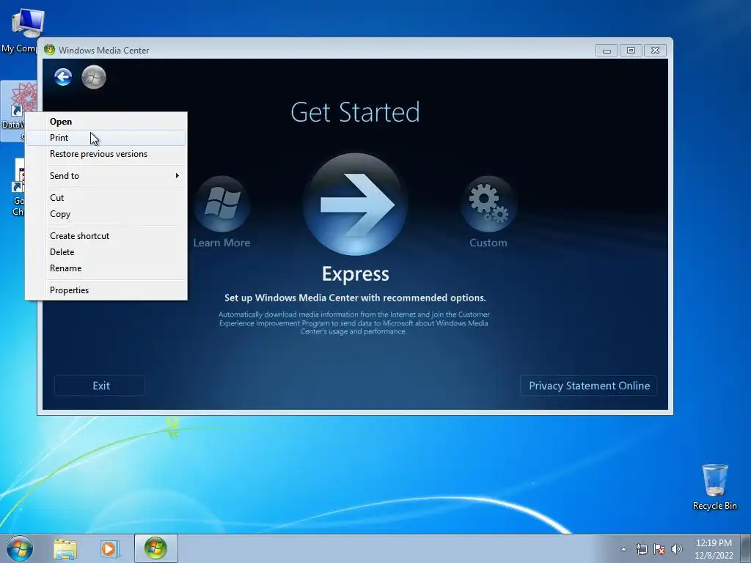Click the Windows Media Center title bar icon
Viewport: 751px width, 563px height.
pos(49,50)
